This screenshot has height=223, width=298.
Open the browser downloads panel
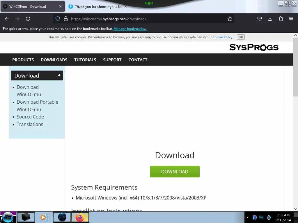[x=270, y=19]
